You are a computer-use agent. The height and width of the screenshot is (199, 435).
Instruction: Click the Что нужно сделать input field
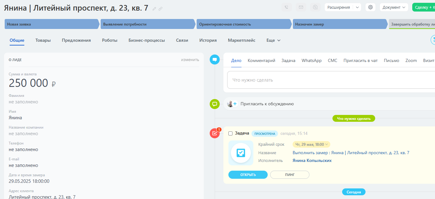tap(330, 80)
